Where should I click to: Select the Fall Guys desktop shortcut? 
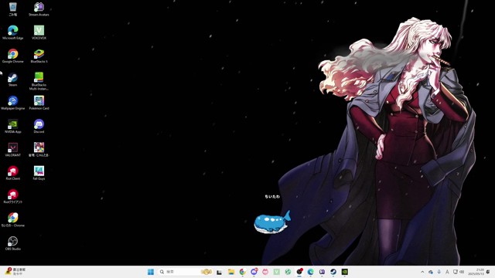click(39, 173)
